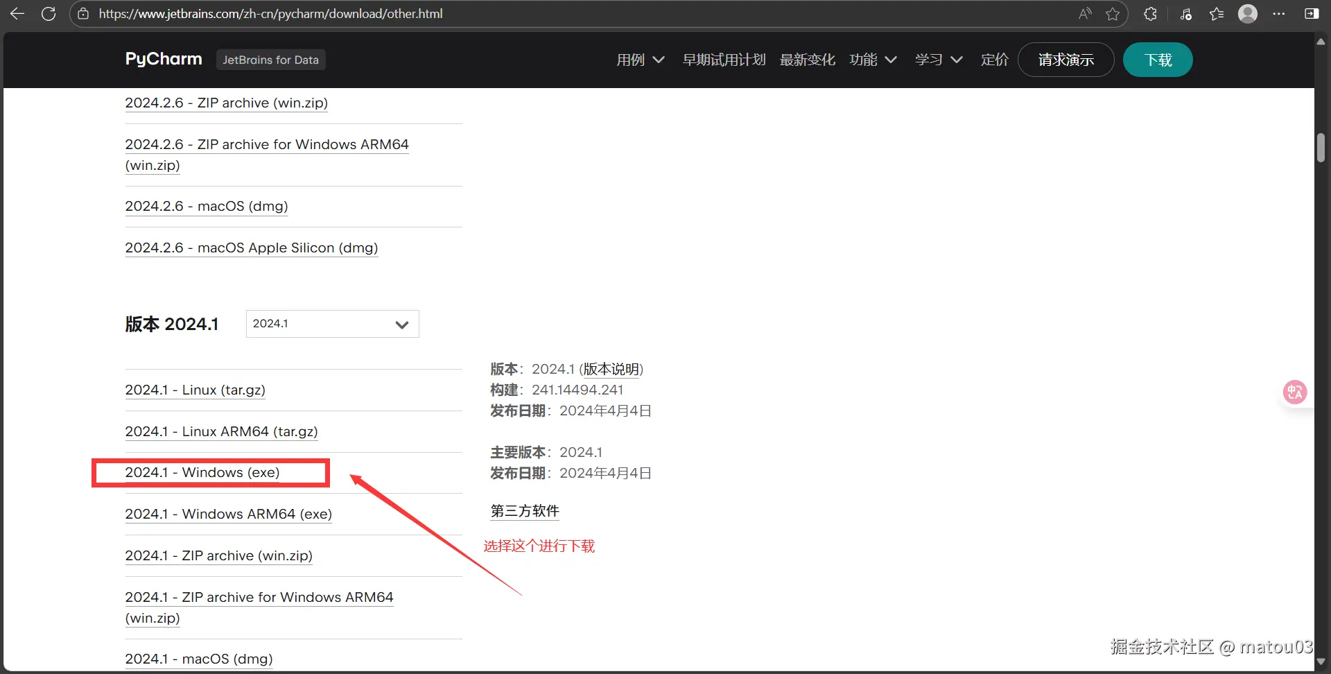Viewport: 1331px width, 674px height.
Task: Open 最新变化 page
Action: coord(807,60)
